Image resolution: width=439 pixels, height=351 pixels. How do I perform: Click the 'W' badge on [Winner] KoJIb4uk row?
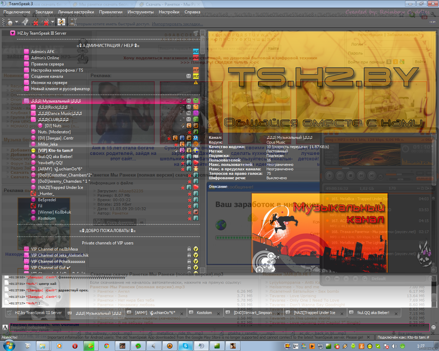pyautogui.click(x=195, y=212)
